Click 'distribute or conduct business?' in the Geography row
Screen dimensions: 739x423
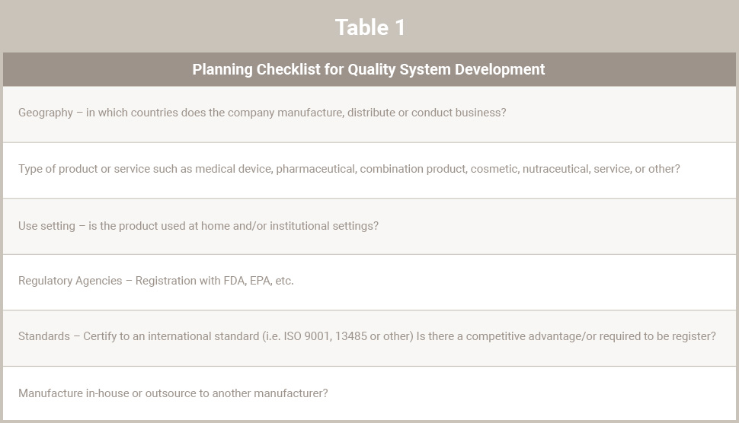point(427,113)
